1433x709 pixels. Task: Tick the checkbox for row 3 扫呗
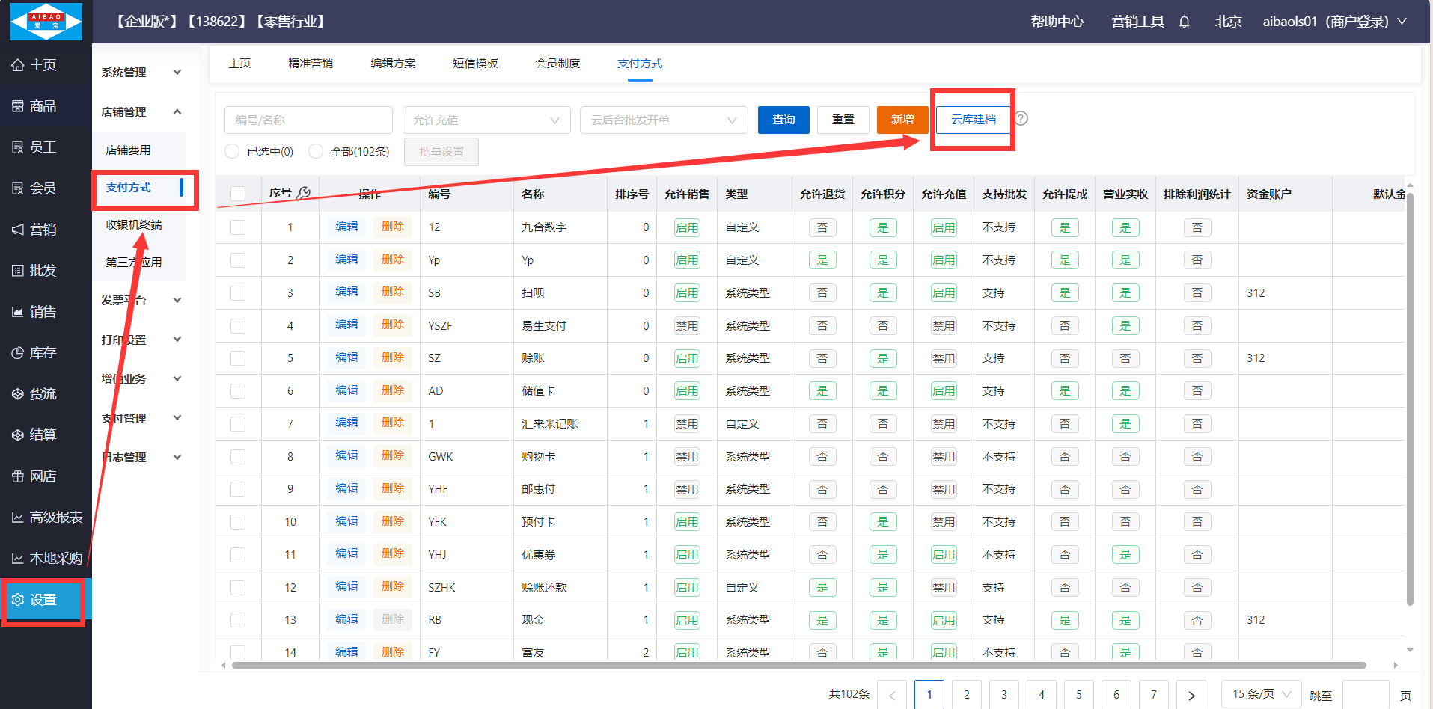[x=238, y=293]
